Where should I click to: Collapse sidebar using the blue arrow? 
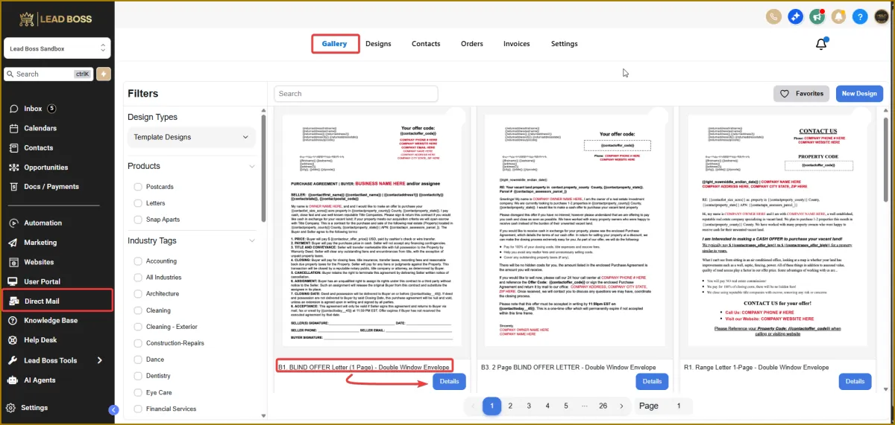tap(113, 409)
